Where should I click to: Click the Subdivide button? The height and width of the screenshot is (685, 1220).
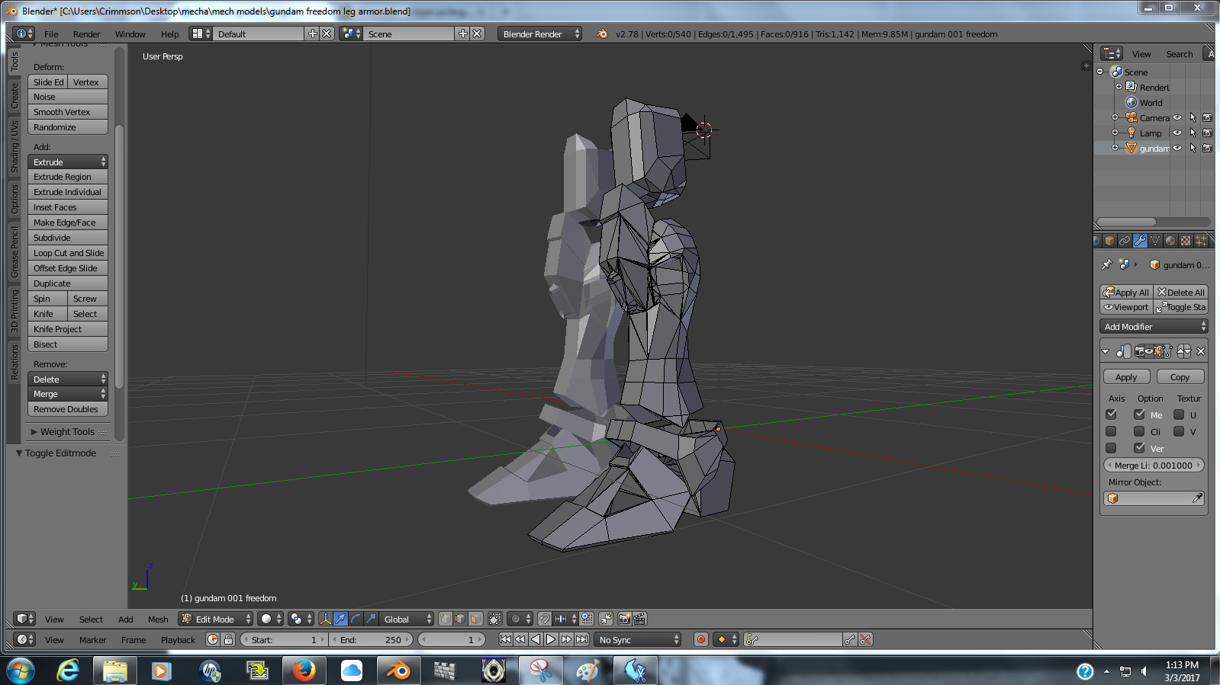click(68, 238)
